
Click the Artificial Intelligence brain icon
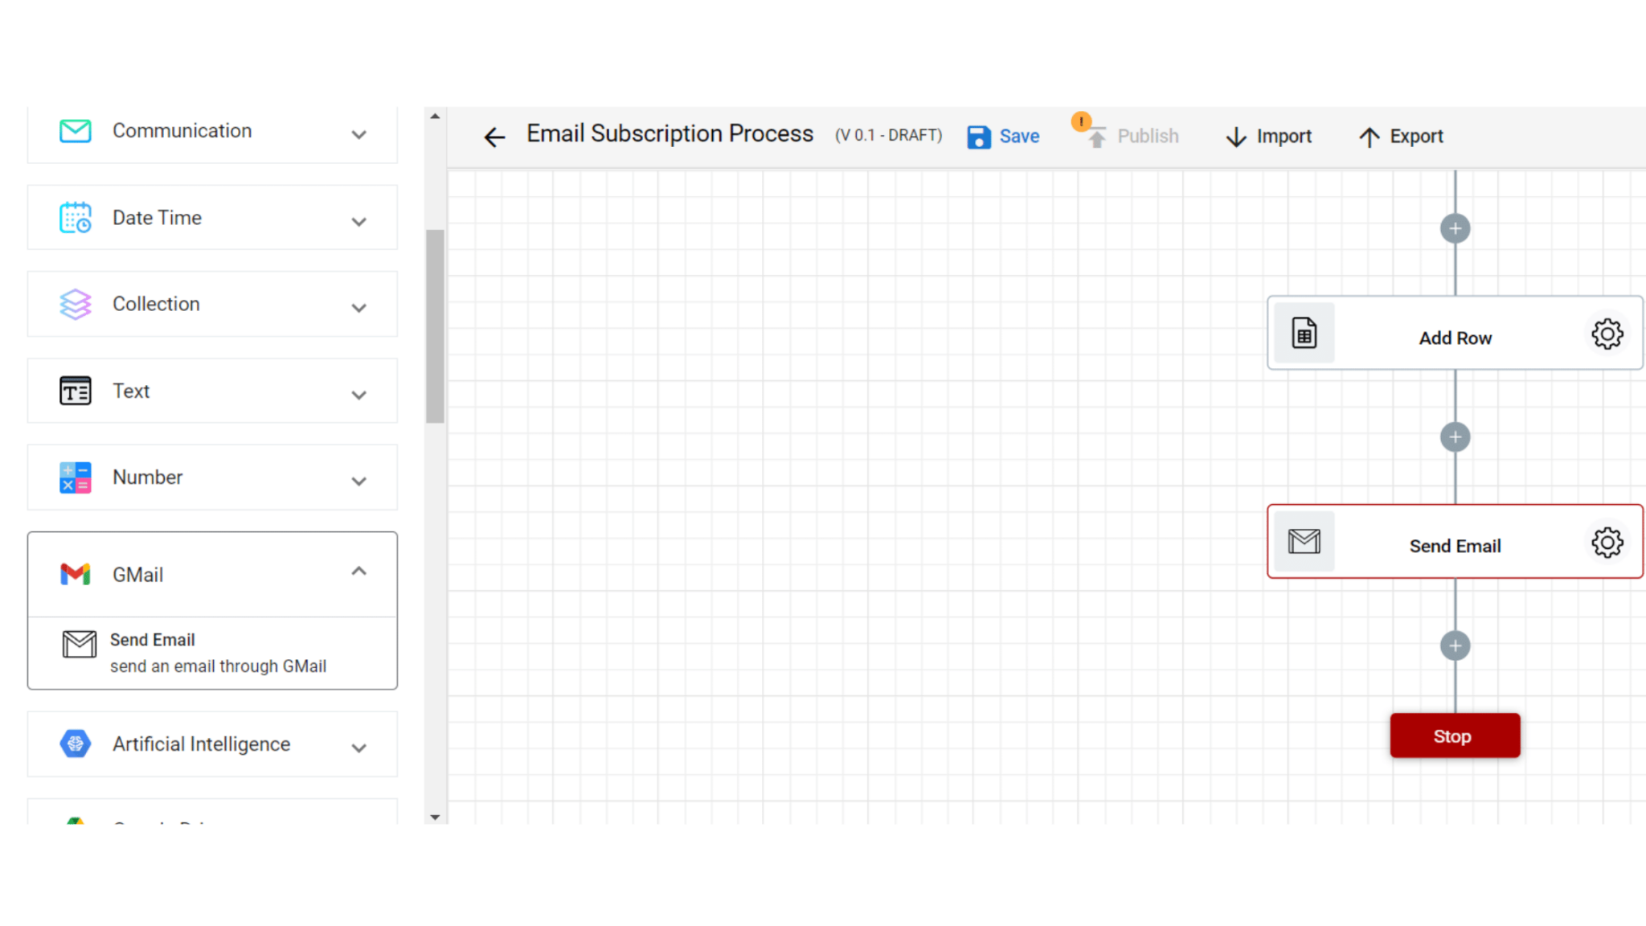point(76,744)
